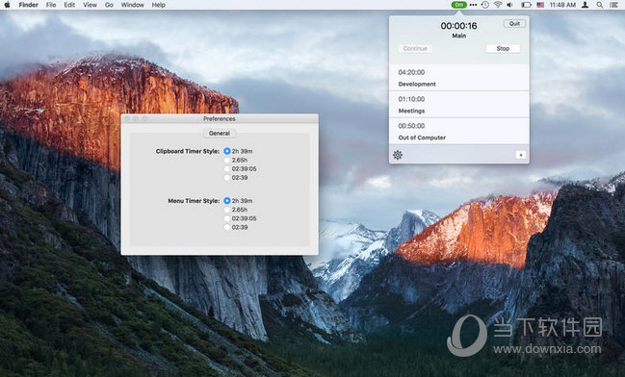Click the add timer plus button
The height and width of the screenshot is (377, 625).
pos(521,155)
